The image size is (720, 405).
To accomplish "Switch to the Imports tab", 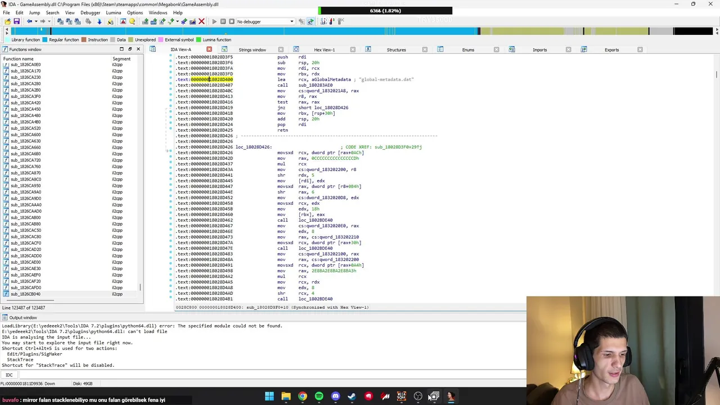I will [x=539, y=49].
